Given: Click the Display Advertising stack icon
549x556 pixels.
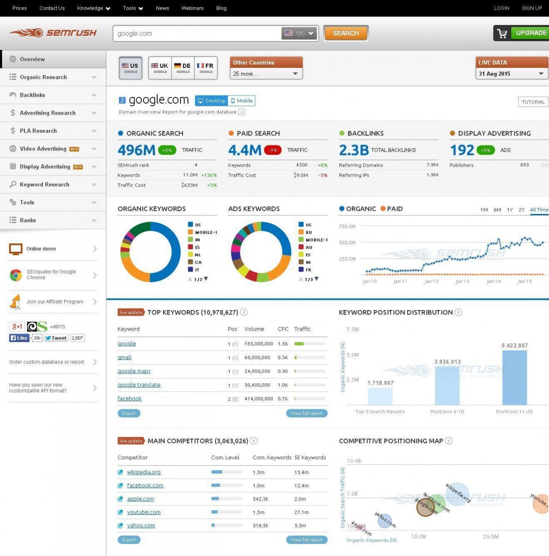Looking at the screenshot, I should pyautogui.click(x=13, y=166).
